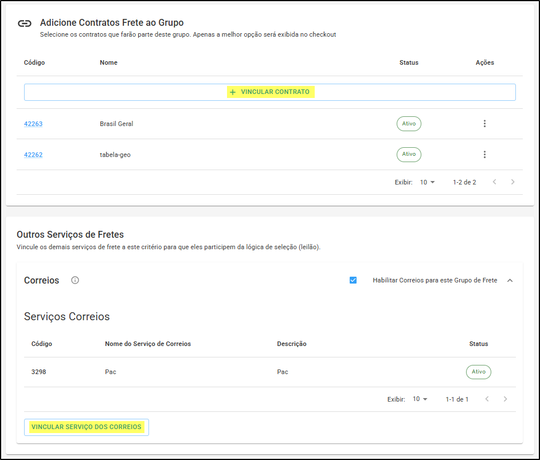Click the Ações column header
The height and width of the screenshot is (460, 540).
(485, 62)
